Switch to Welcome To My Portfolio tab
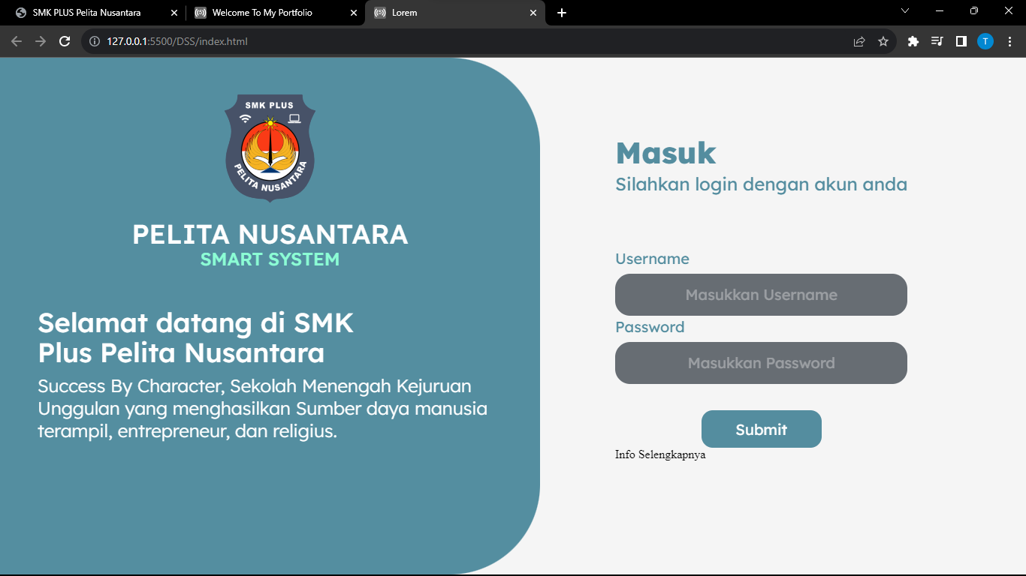 pos(262,13)
